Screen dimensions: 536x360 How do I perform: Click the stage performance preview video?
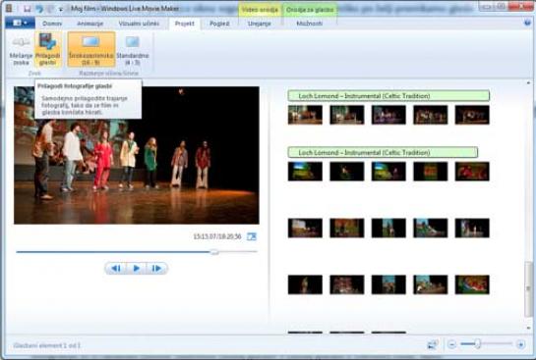pos(137,155)
